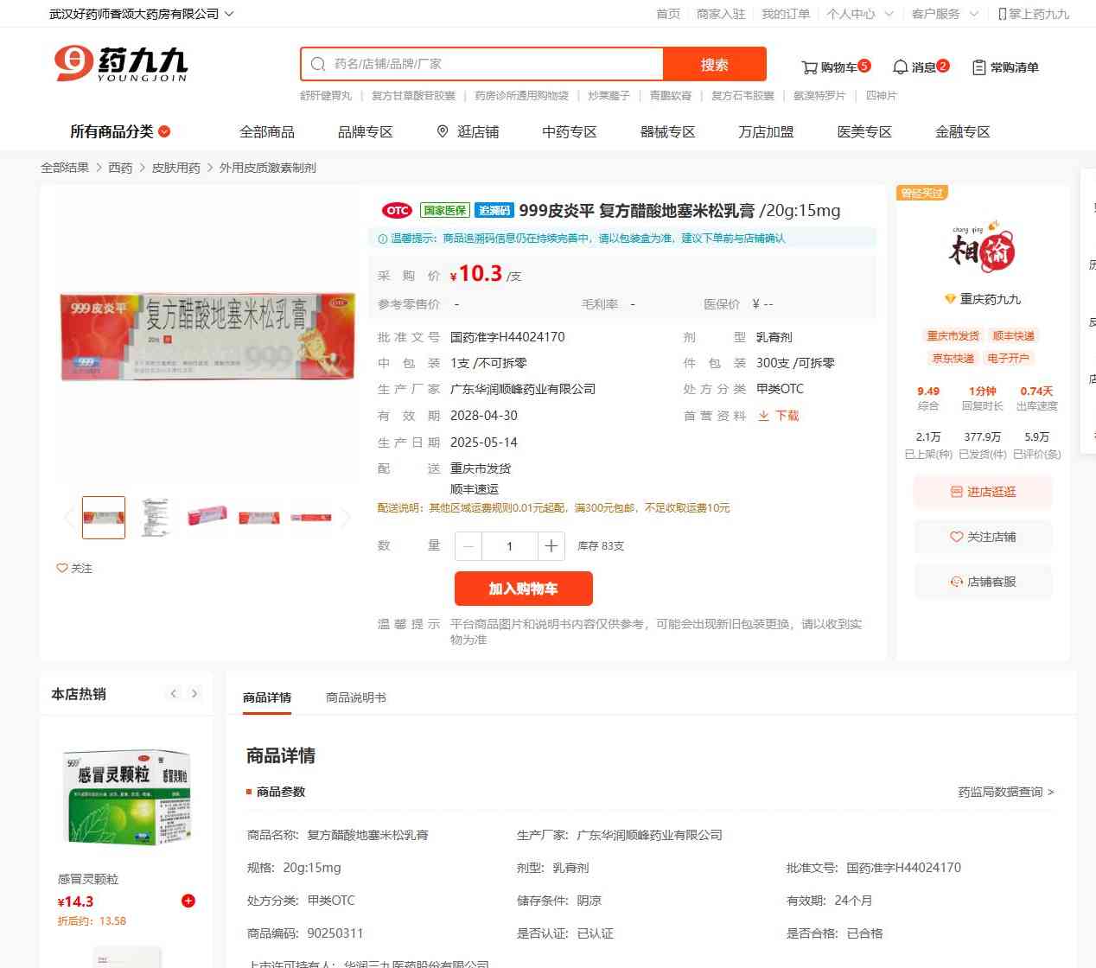
Task: Open the 中药专区 menu item
Action: 569,131
